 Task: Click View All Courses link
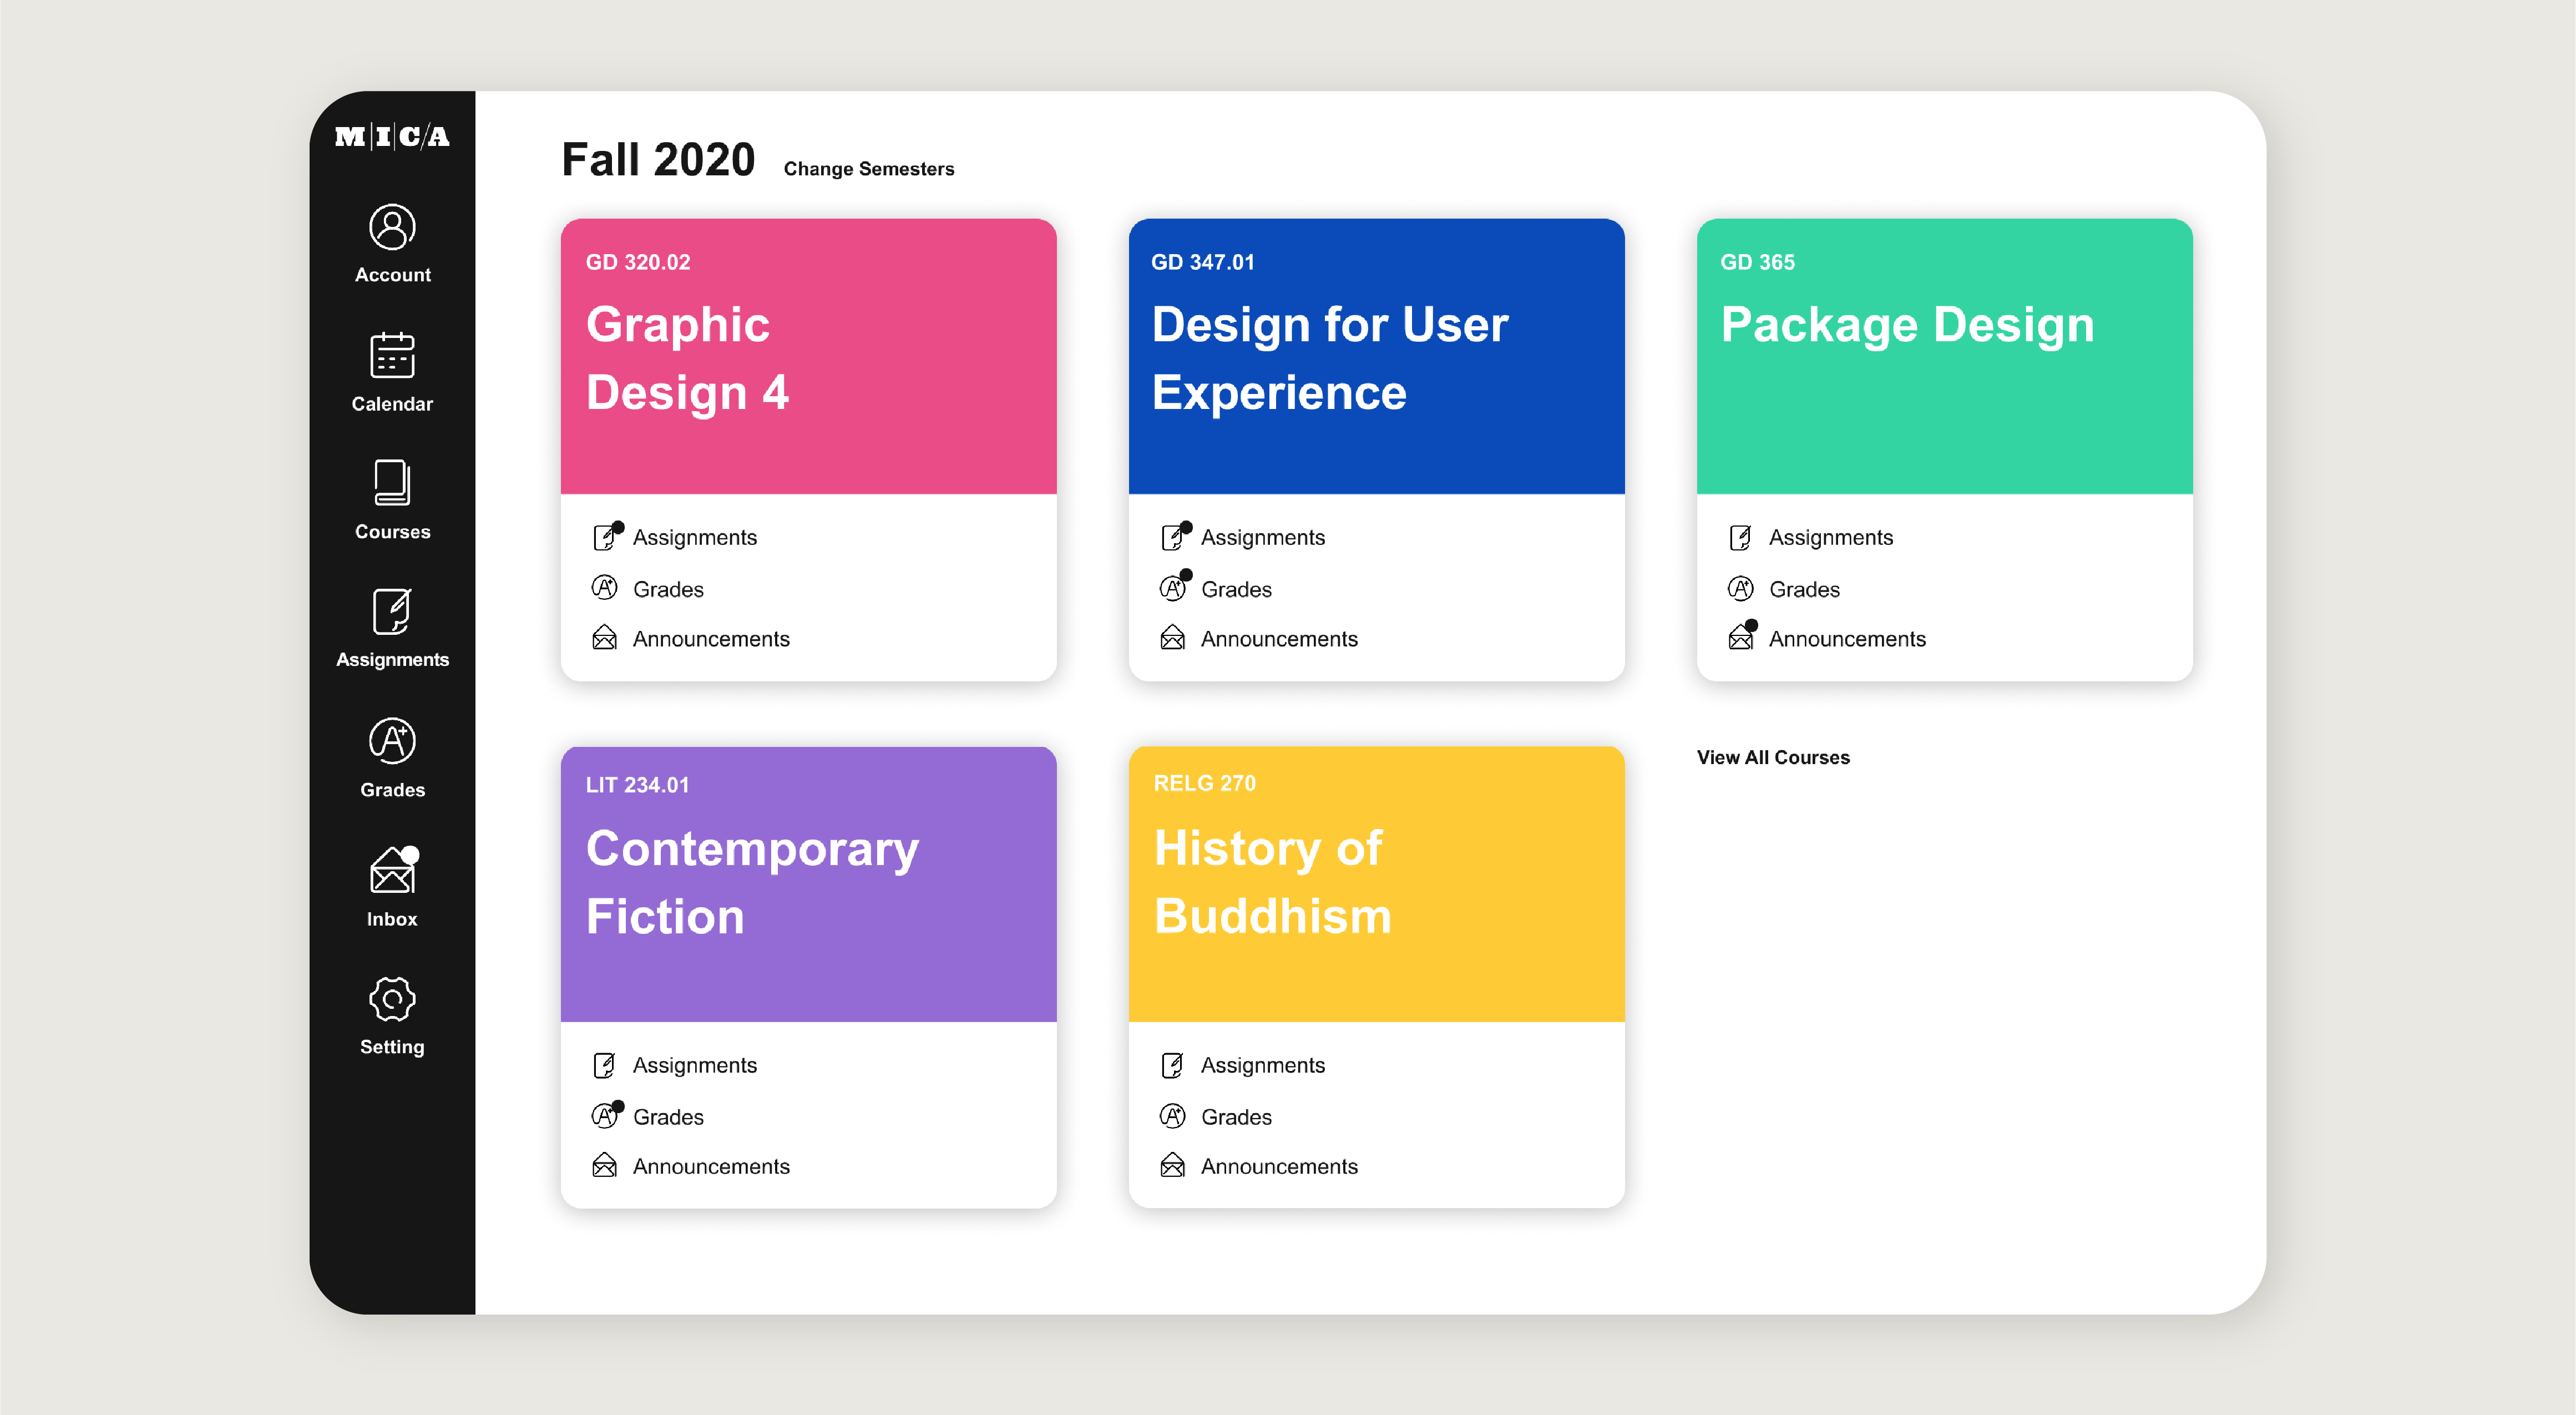[x=1773, y=757]
